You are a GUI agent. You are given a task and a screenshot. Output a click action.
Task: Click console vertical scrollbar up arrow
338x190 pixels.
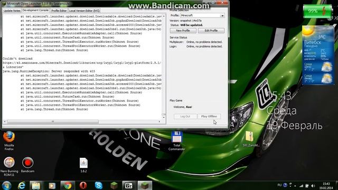[164, 16]
